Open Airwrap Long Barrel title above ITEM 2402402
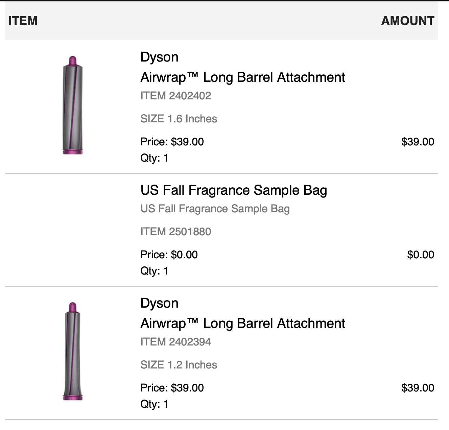The width and height of the screenshot is (449, 430). coord(242,77)
